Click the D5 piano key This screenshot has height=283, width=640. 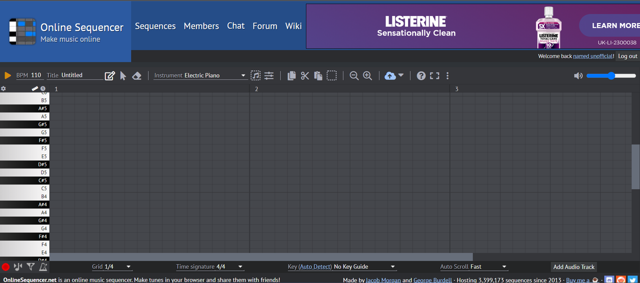click(x=24, y=172)
